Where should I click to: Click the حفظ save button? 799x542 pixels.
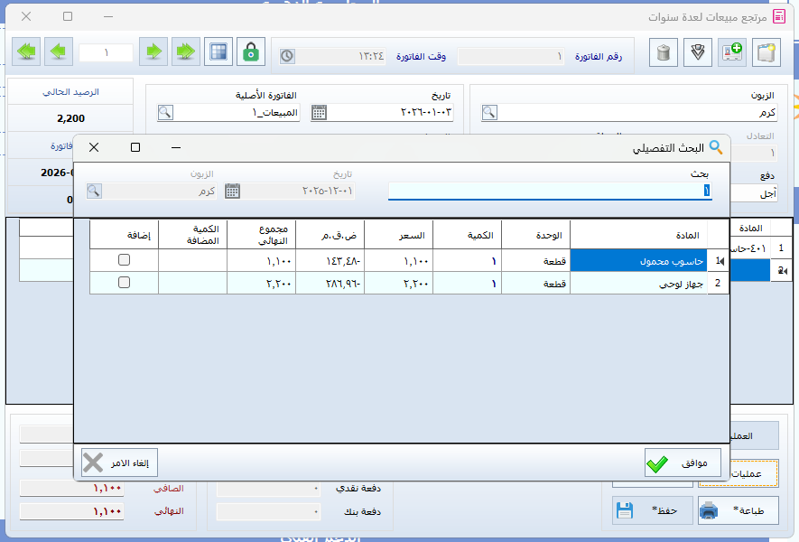click(652, 510)
